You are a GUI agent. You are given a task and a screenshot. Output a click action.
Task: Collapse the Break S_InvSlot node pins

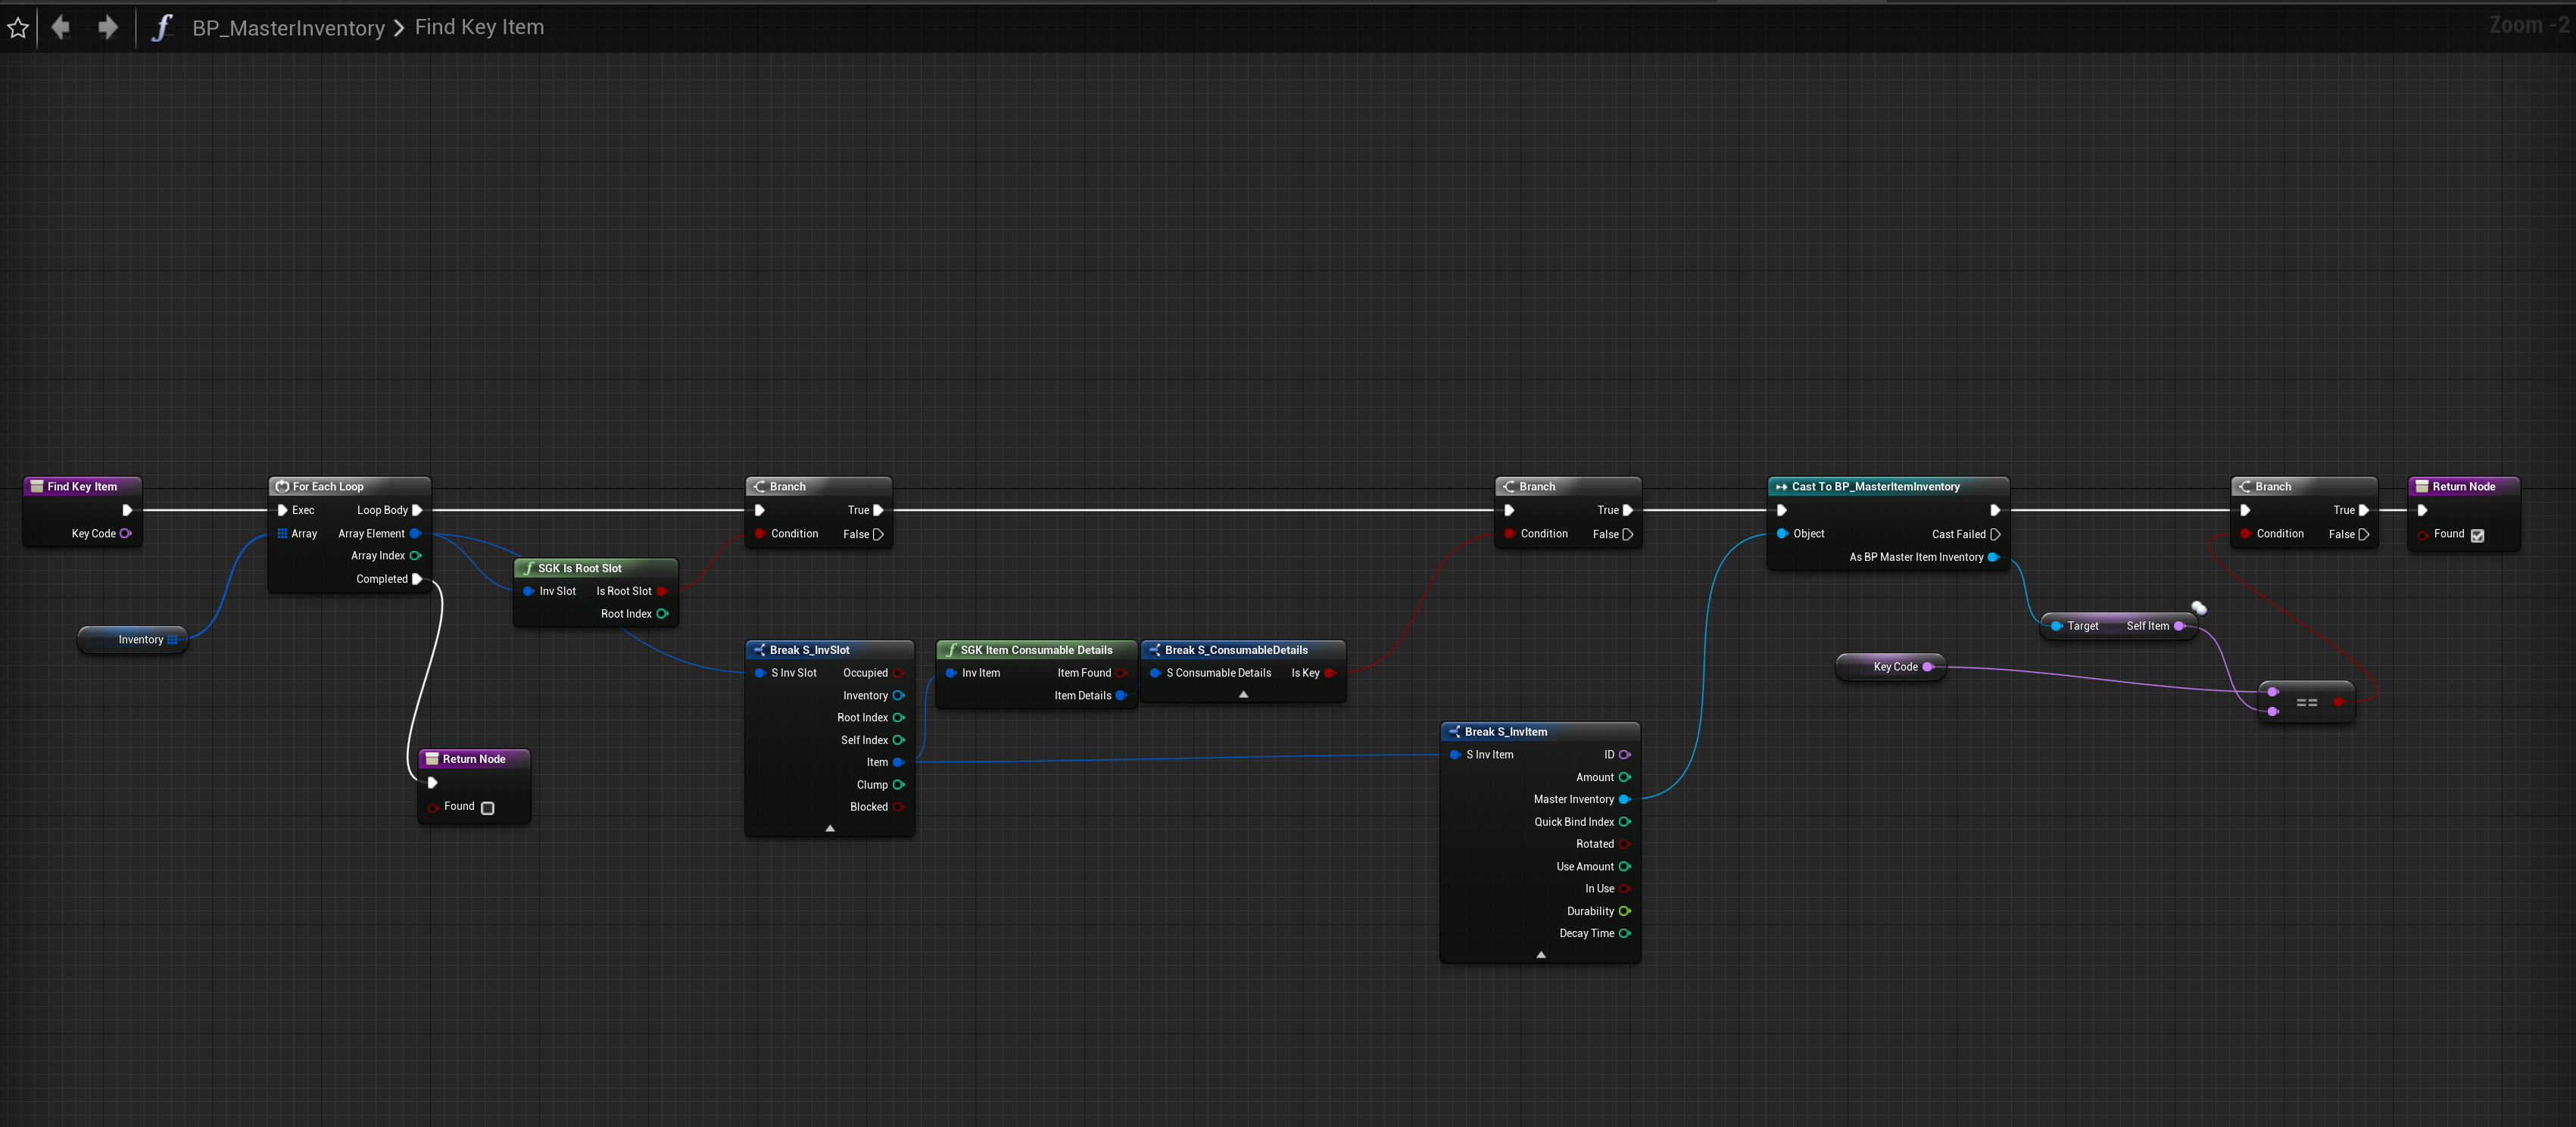pyautogui.click(x=829, y=828)
